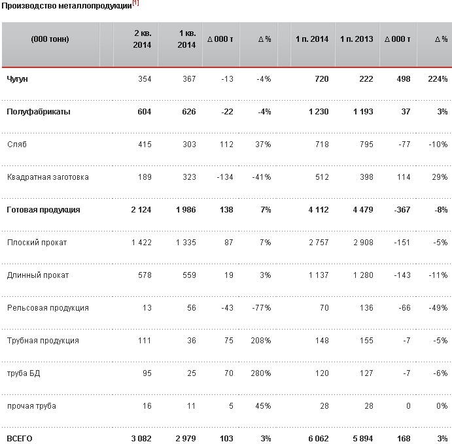
Task: Click the 'Производство металлопродукции' table title
Action: point(65,6)
